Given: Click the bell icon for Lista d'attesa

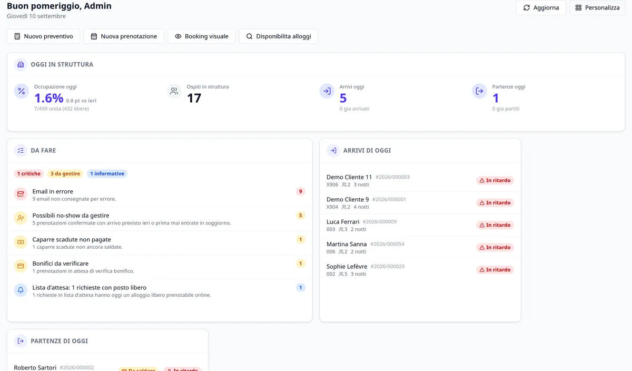Looking at the screenshot, I should click(21, 290).
